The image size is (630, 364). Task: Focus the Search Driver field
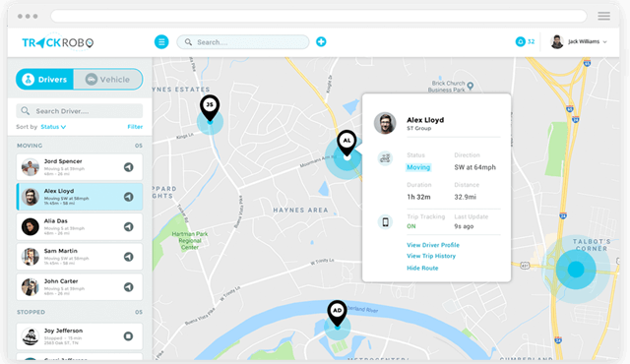[80, 111]
